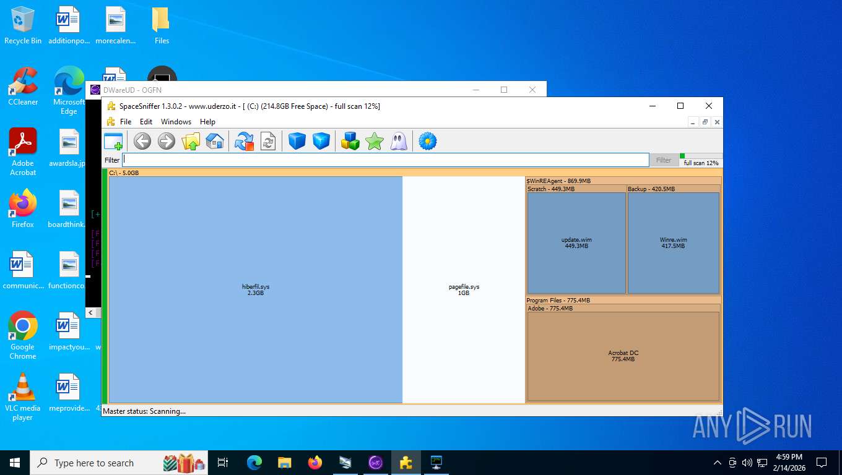Select the pagefile.sys block
The height and width of the screenshot is (475, 842).
tap(464, 289)
